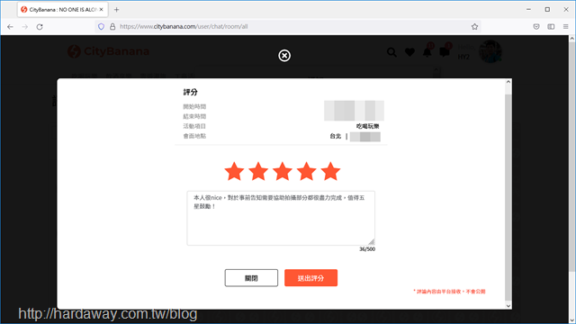Click the second rating star
The image size is (576, 324).
pyautogui.click(x=258, y=171)
